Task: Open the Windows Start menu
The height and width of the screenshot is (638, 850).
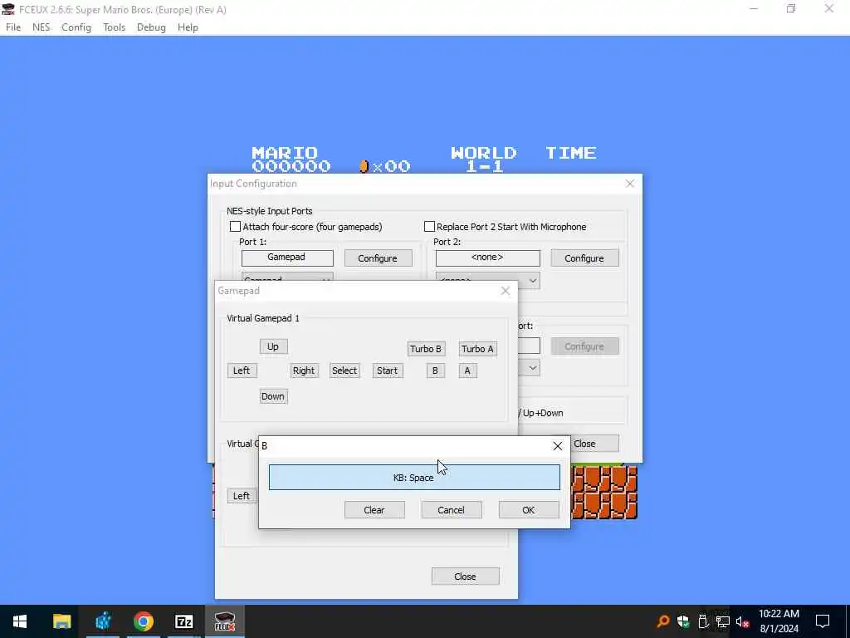Action: pyautogui.click(x=20, y=621)
